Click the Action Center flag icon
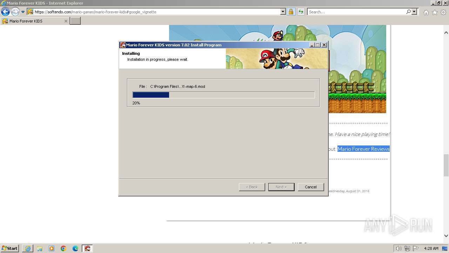Viewport: 449px width, 253px height. tap(416, 248)
